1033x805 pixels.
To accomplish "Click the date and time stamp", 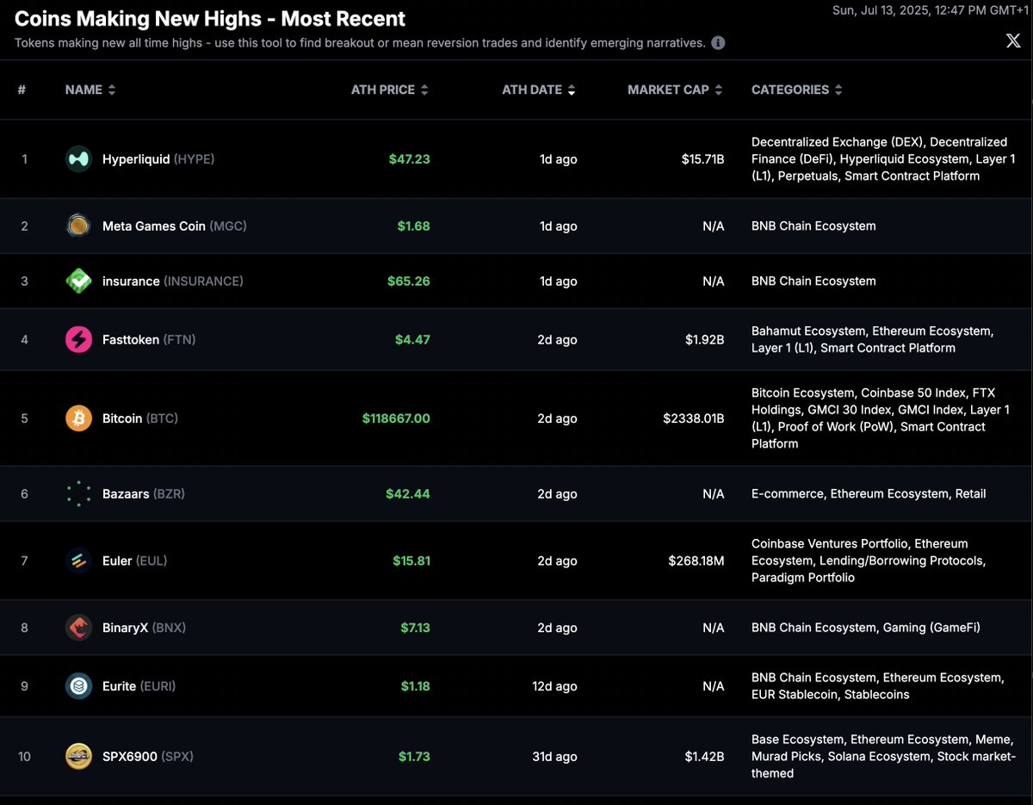I will 930,10.
